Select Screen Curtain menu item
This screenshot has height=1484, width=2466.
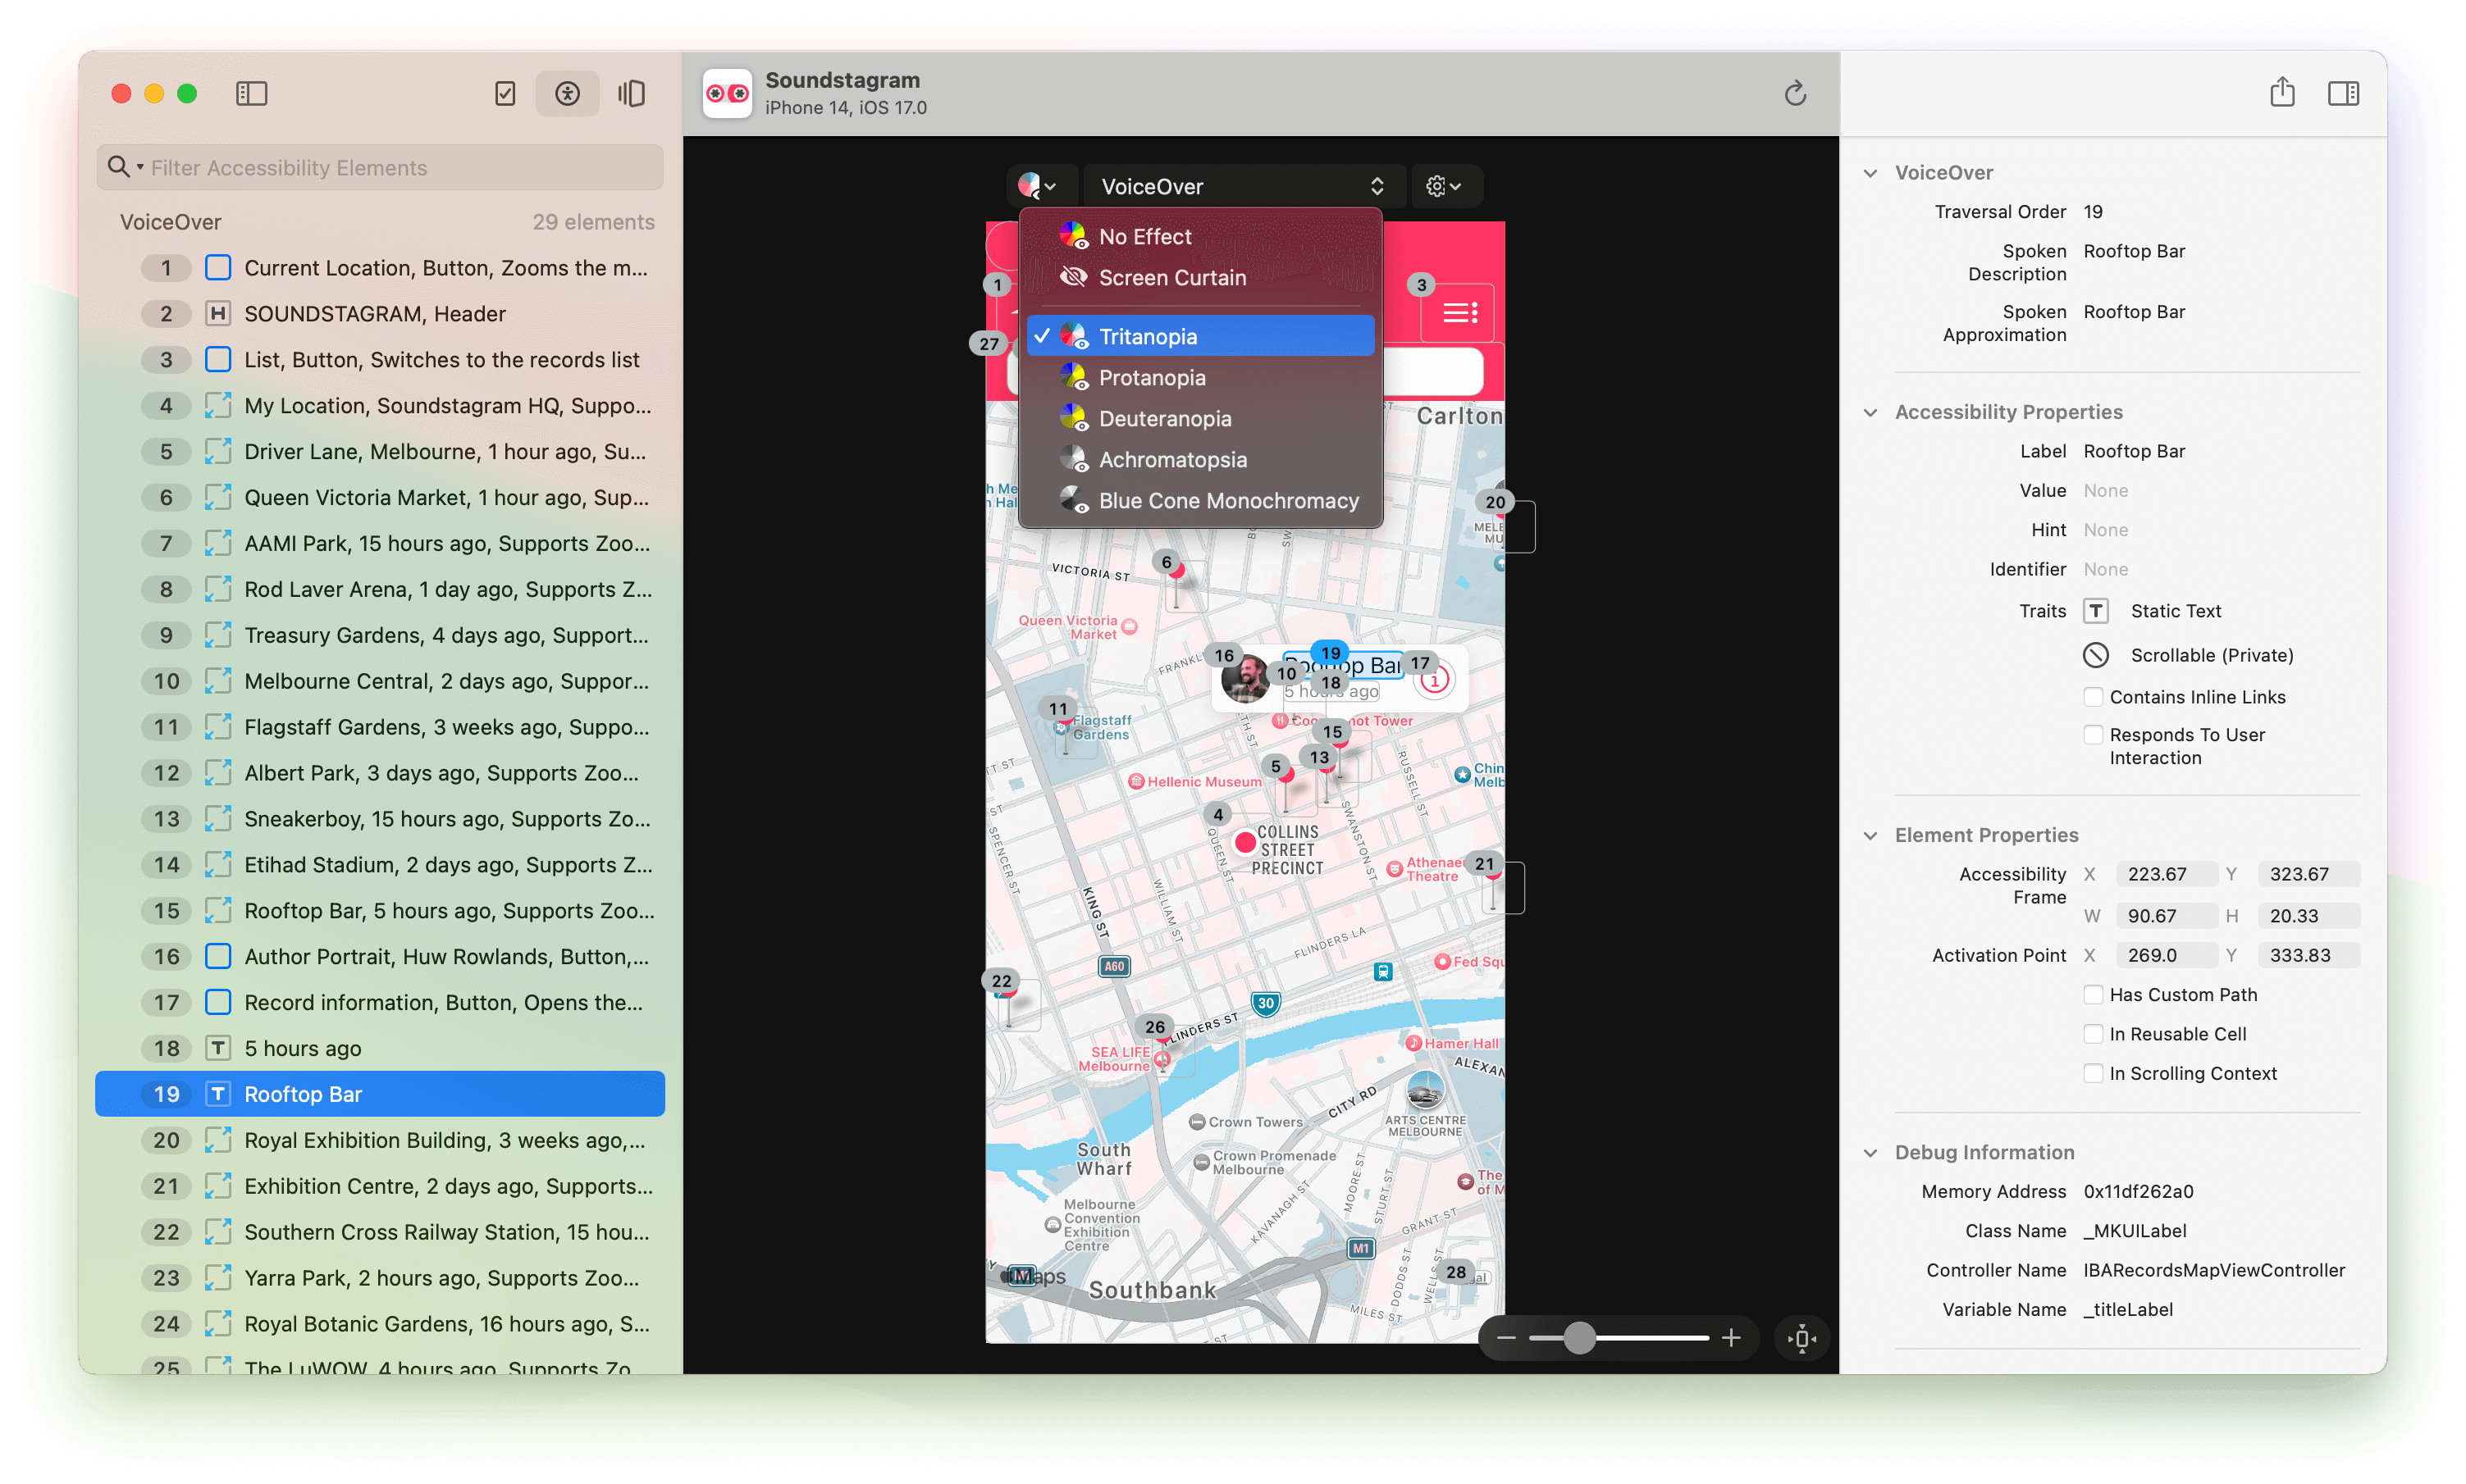coord(1199,277)
